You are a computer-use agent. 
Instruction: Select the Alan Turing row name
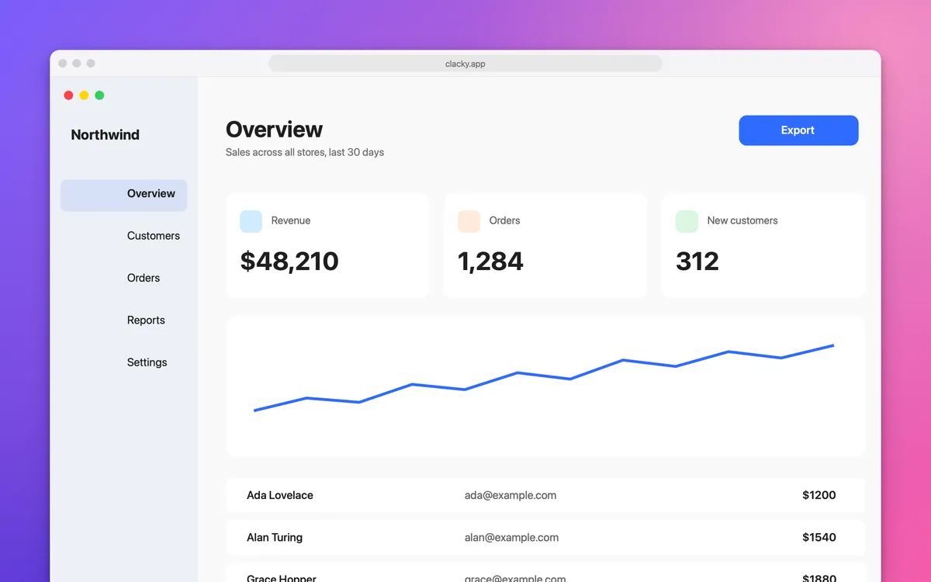point(275,537)
